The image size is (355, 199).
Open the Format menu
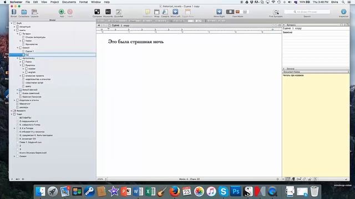[83, 2]
